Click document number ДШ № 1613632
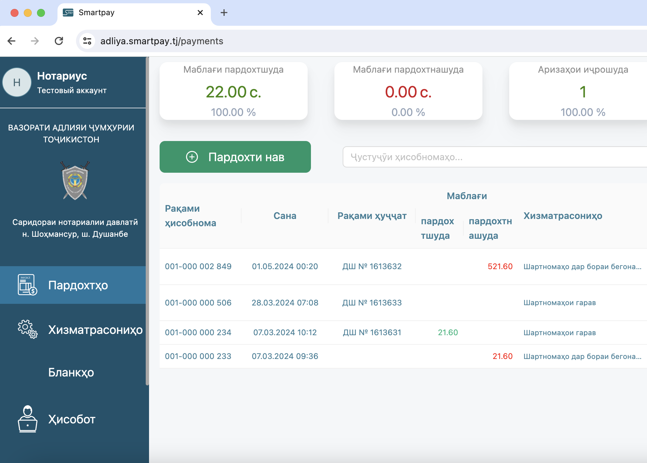 [372, 267]
